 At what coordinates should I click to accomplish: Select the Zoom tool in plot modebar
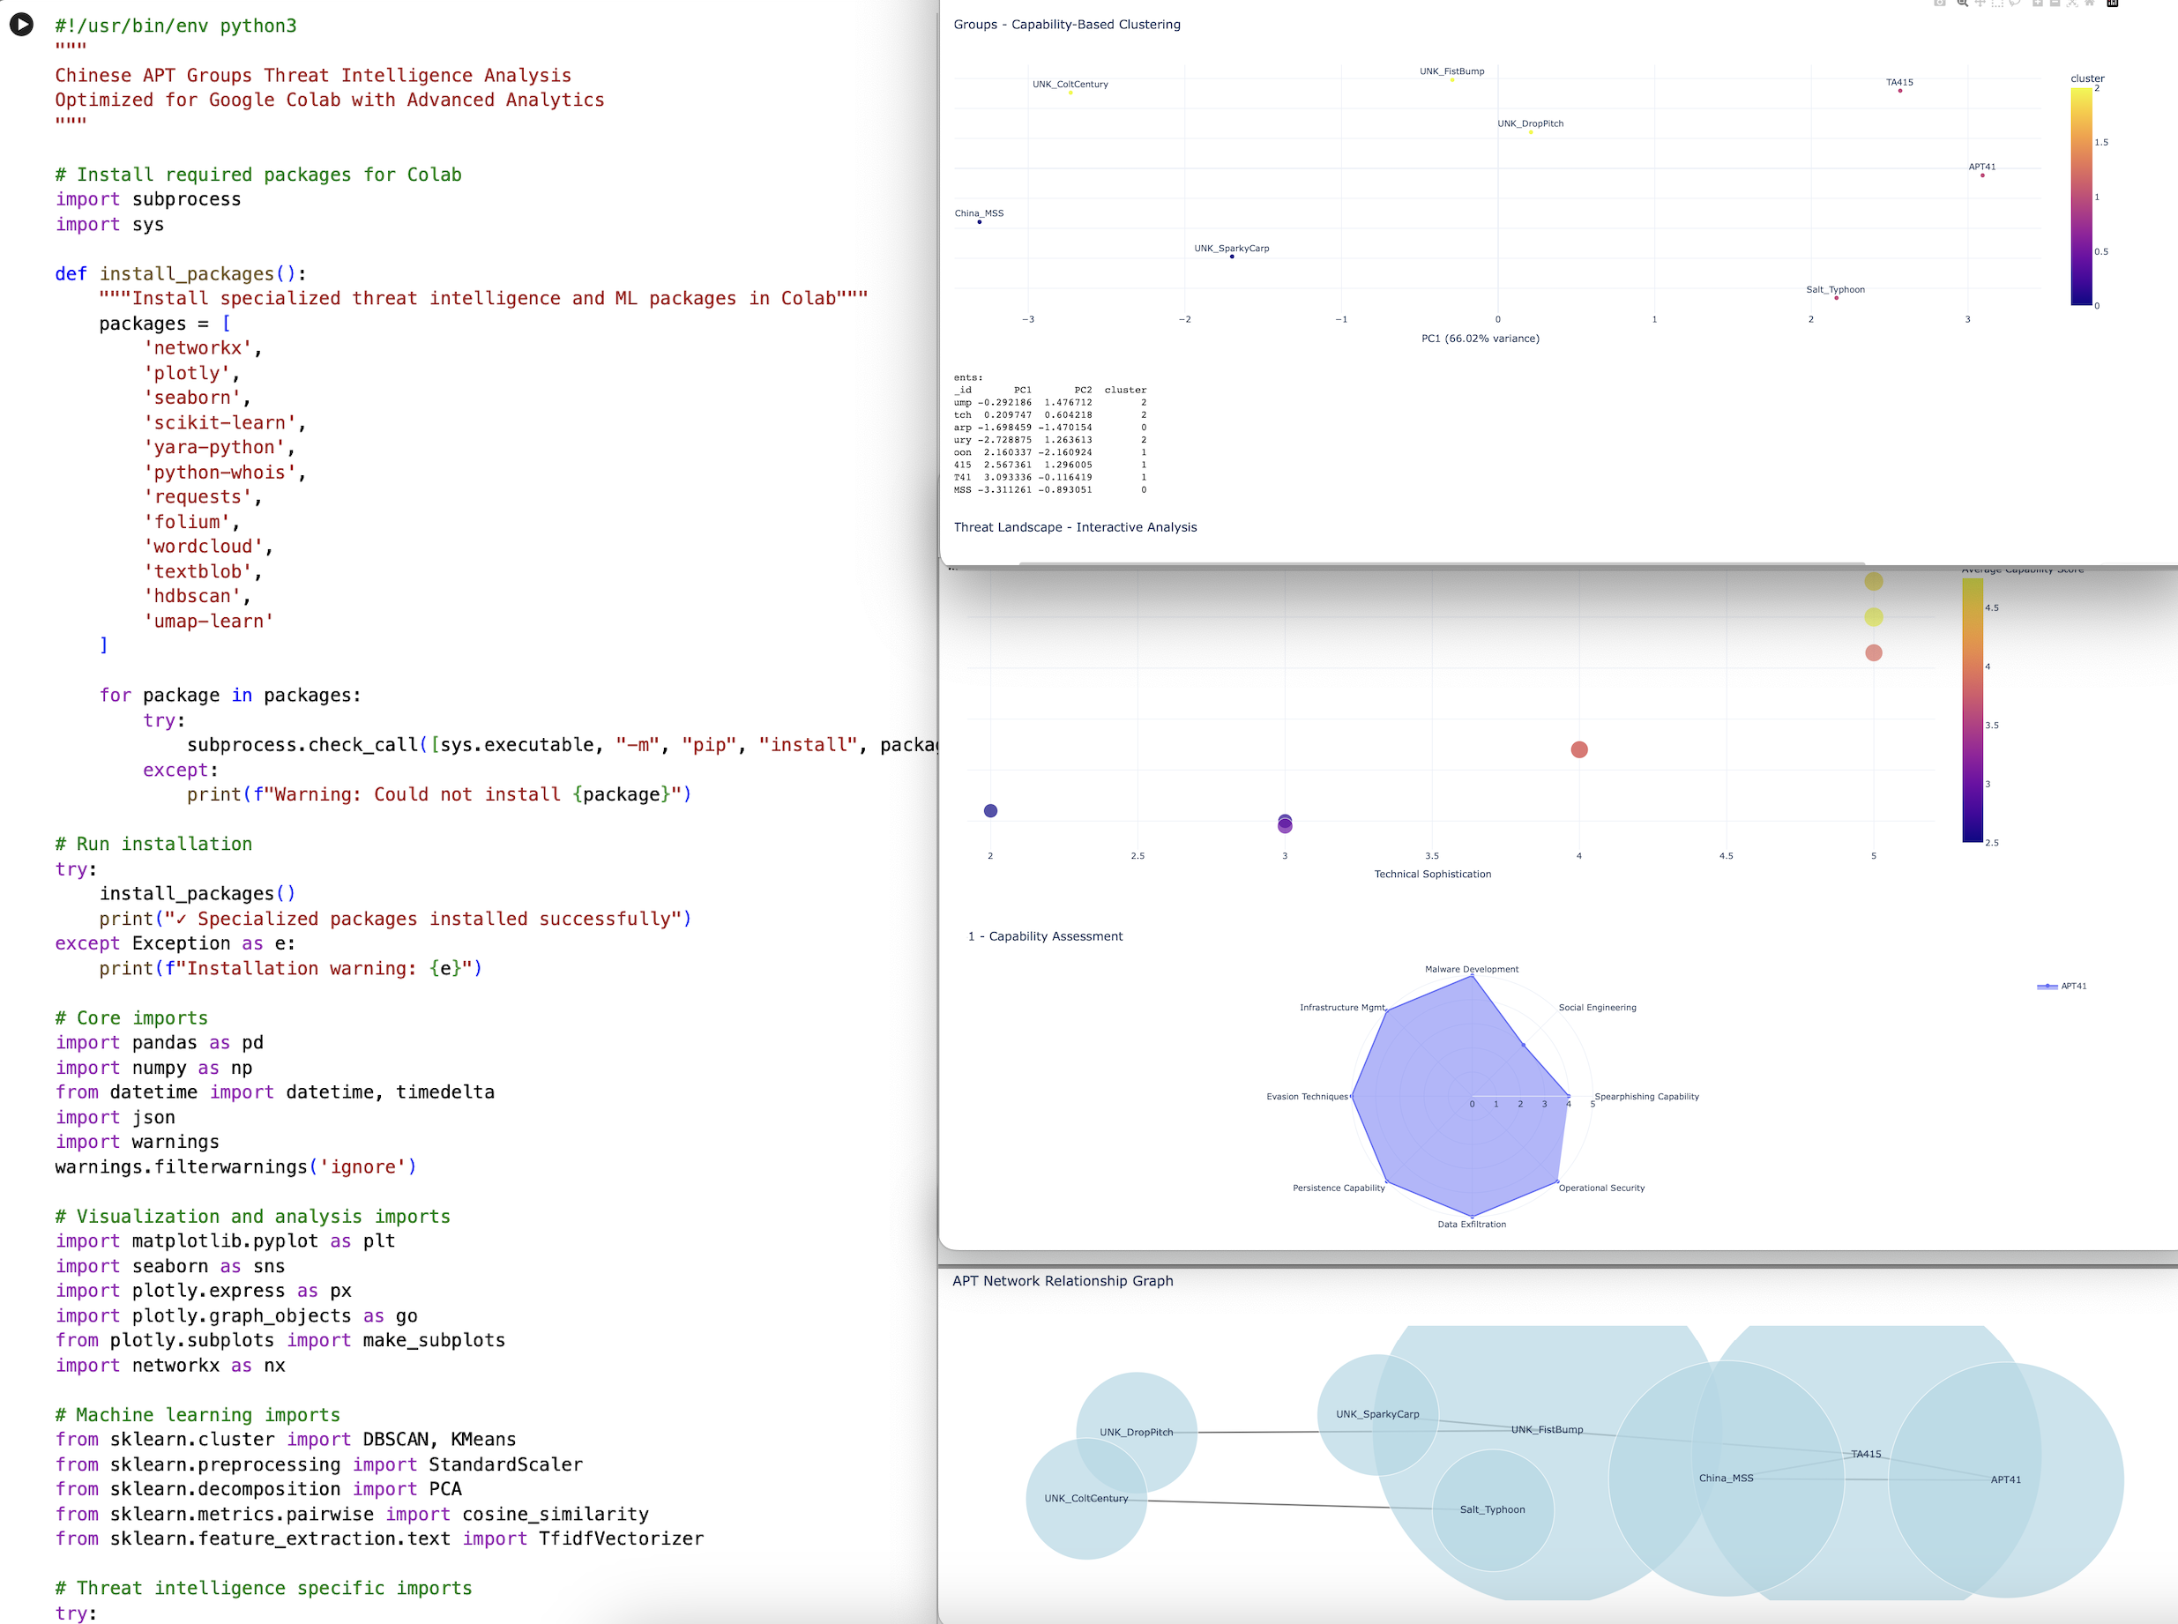[1963, 3]
